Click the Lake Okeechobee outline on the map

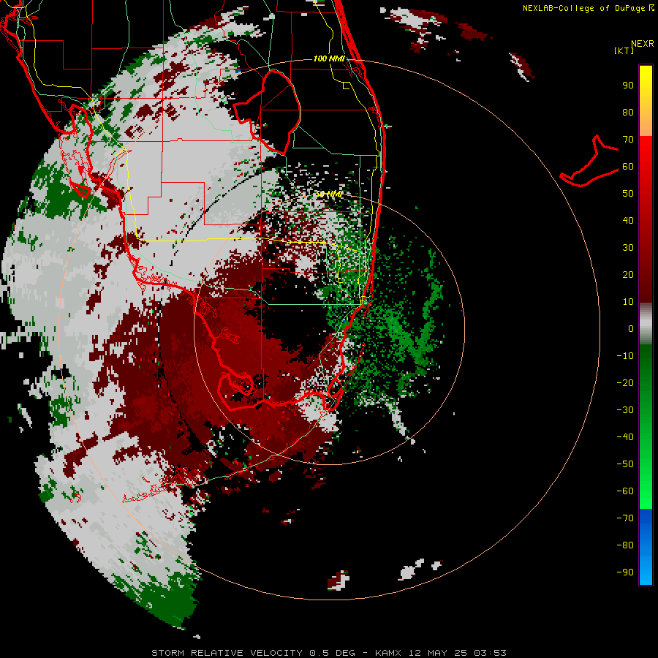267,112
